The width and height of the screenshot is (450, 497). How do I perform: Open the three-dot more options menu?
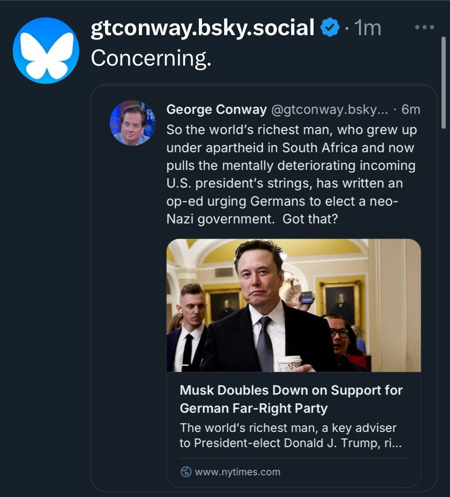(x=424, y=28)
